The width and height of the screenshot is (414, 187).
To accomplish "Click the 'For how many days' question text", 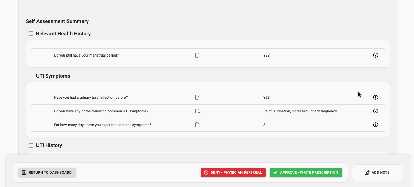I will [x=102, y=125].
